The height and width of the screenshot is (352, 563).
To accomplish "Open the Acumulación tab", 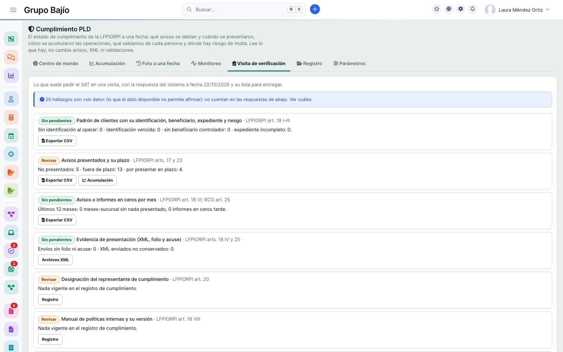I will coord(107,63).
